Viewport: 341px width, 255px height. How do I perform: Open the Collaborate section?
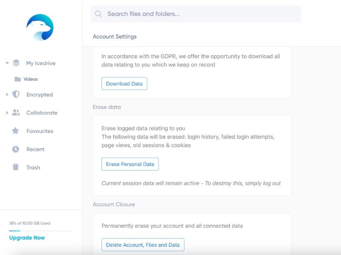click(x=41, y=113)
